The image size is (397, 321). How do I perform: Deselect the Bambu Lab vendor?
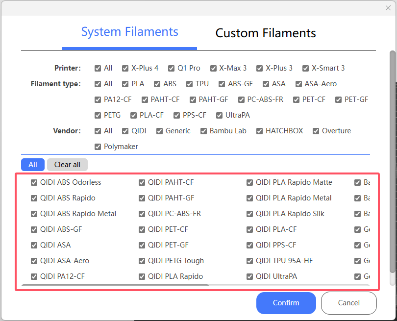point(203,131)
